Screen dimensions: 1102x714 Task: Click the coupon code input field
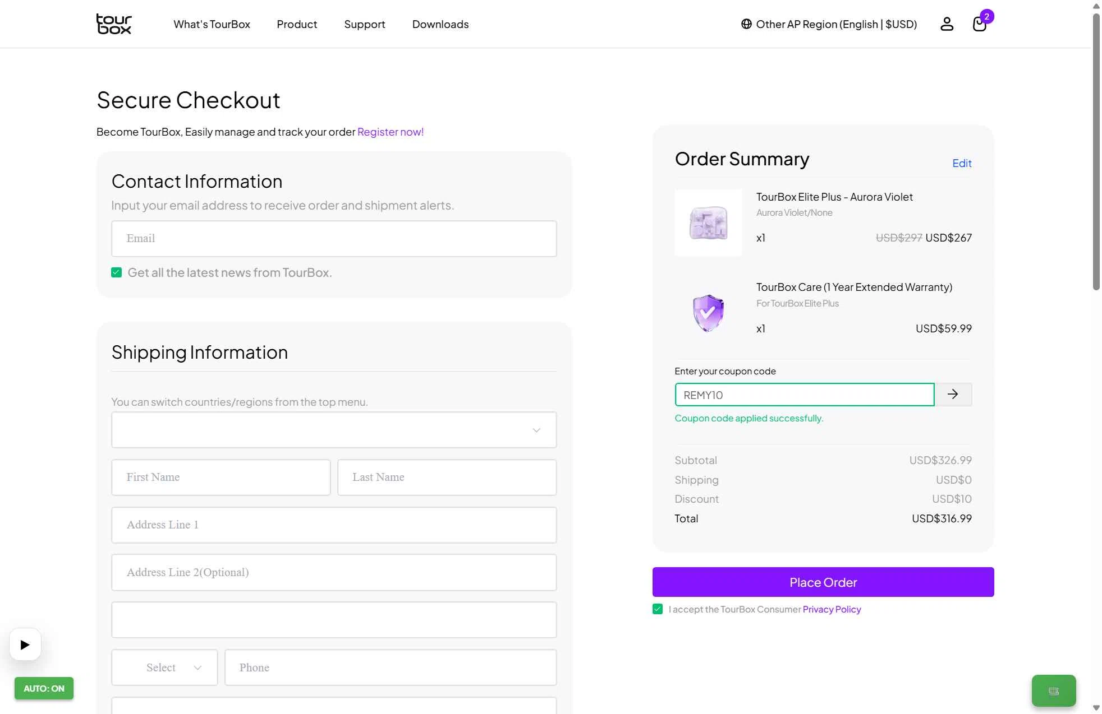pyautogui.click(x=805, y=395)
